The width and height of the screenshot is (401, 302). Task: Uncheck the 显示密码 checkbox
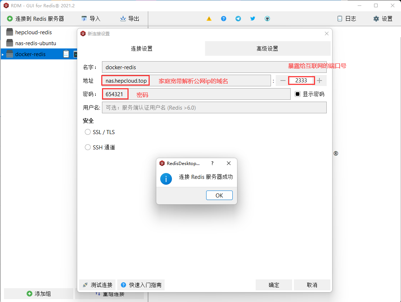click(298, 94)
